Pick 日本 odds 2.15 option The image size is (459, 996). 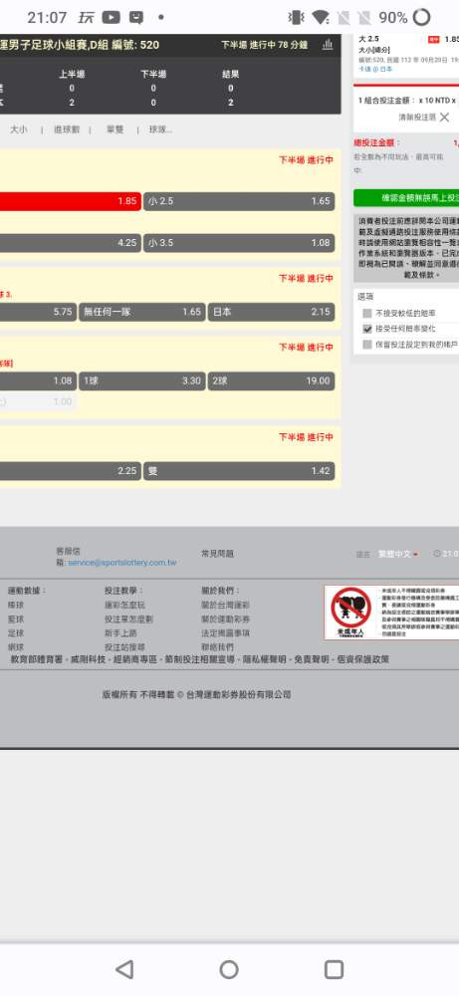click(x=271, y=312)
